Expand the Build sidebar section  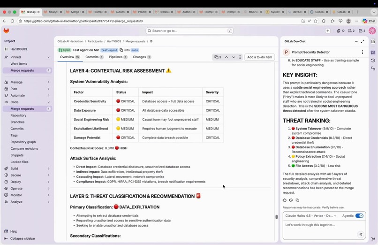point(27,168)
